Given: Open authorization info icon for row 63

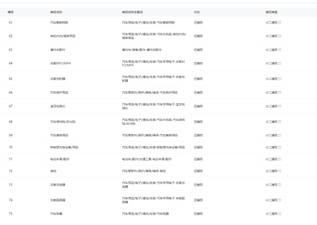Looking at the screenshot, I should pyautogui.click(x=280, y=49).
